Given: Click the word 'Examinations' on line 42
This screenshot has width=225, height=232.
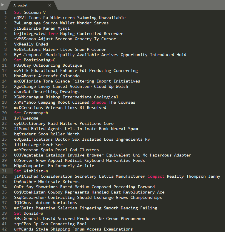Looking at the screenshot, I should pyautogui.click(x=118, y=229).
